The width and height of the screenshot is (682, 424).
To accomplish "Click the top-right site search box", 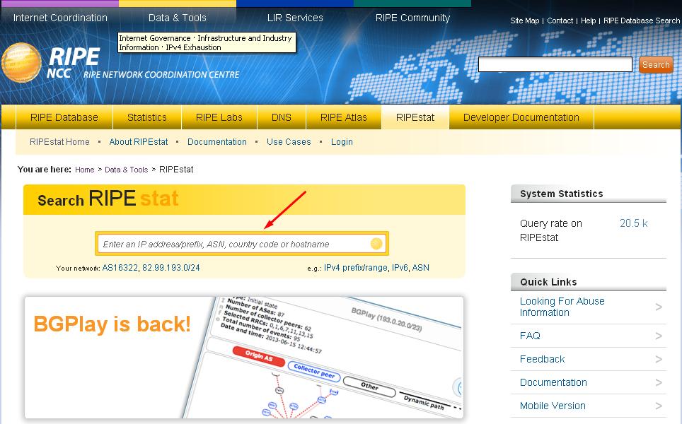I will (x=555, y=65).
